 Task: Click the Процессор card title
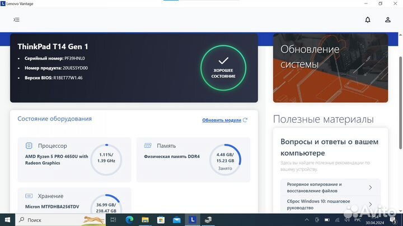pos(53,146)
